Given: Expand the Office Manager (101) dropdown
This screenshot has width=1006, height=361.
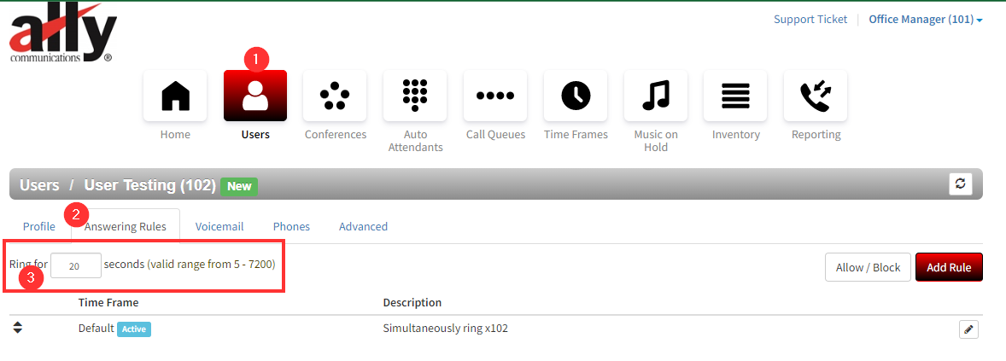Looking at the screenshot, I should (925, 20).
